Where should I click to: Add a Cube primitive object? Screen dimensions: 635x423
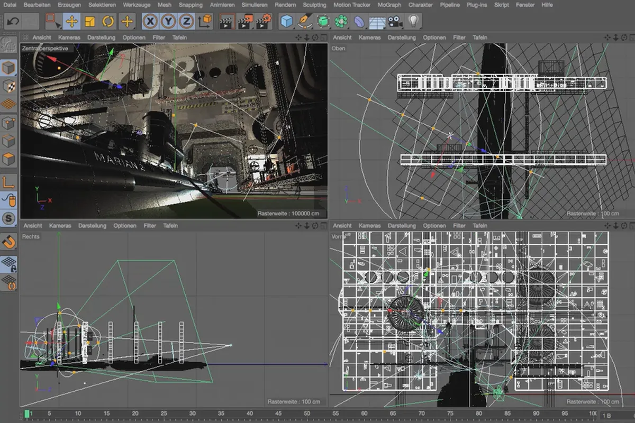287,22
